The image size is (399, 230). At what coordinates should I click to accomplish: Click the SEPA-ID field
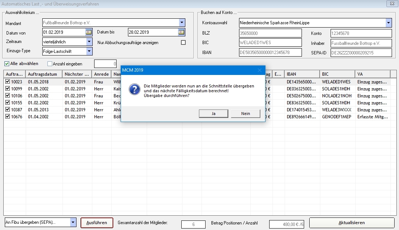coord(361,53)
